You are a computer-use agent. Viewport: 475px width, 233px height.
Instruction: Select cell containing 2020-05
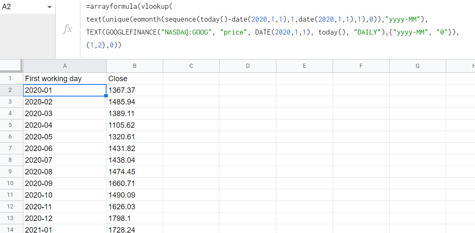click(65, 137)
